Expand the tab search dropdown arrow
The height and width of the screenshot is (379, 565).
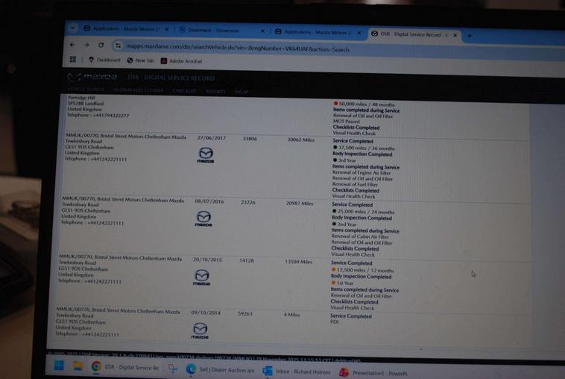72,28
